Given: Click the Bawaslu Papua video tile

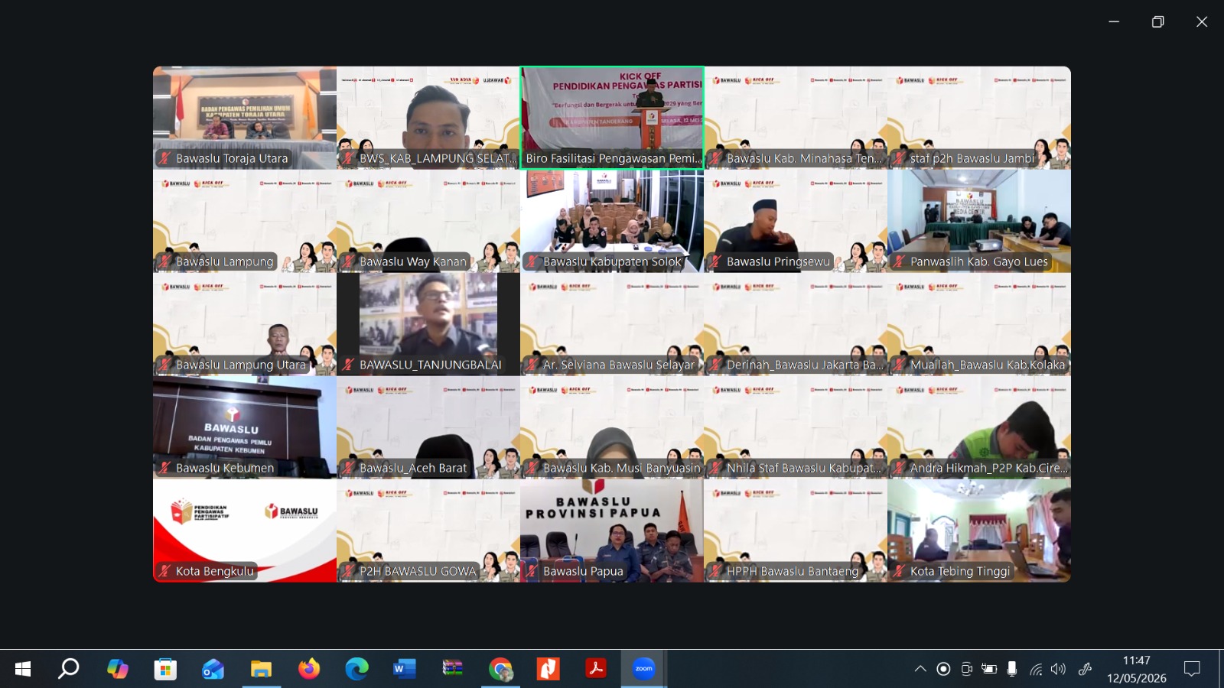Looking at the screenshot, I should tap(612, 531).
